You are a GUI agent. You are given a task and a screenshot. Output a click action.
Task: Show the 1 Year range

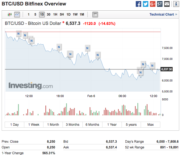pos(112,125)
